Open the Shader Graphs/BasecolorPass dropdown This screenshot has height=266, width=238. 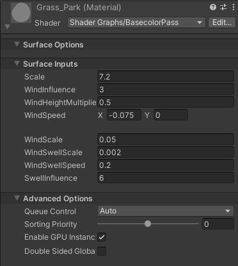(x=136, y=22)
